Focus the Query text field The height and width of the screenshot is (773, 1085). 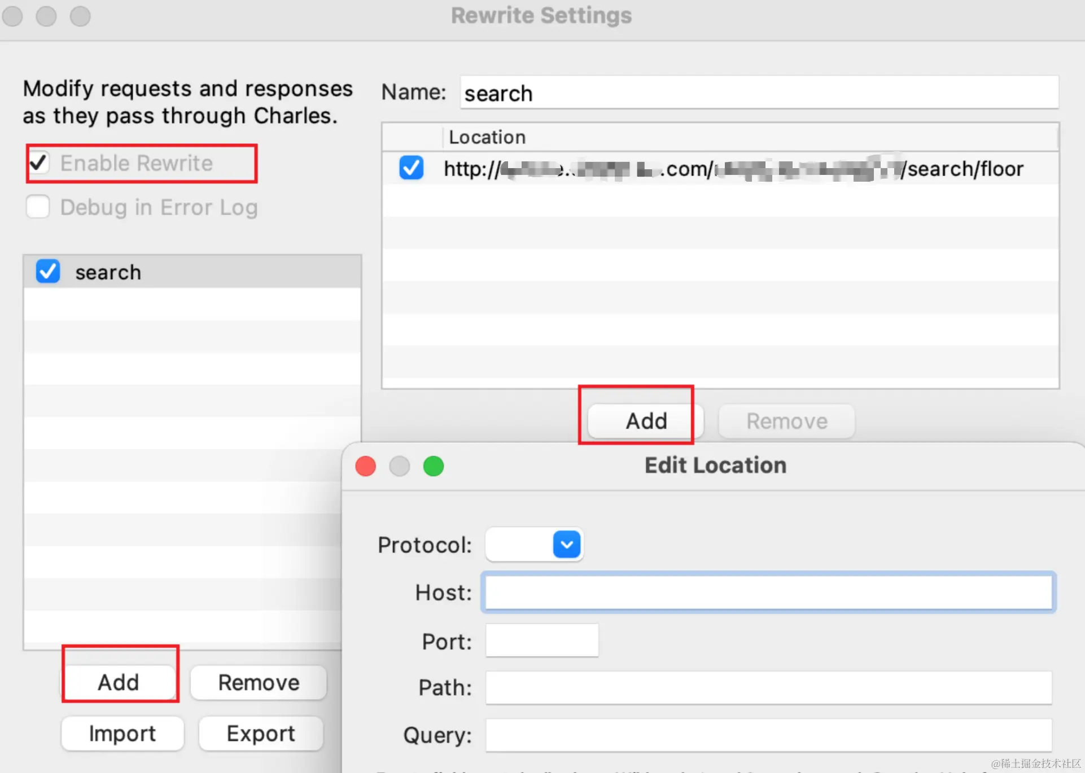coord(769,735)
